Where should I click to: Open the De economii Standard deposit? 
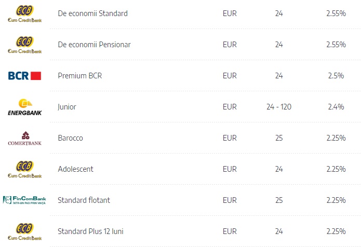93,13
